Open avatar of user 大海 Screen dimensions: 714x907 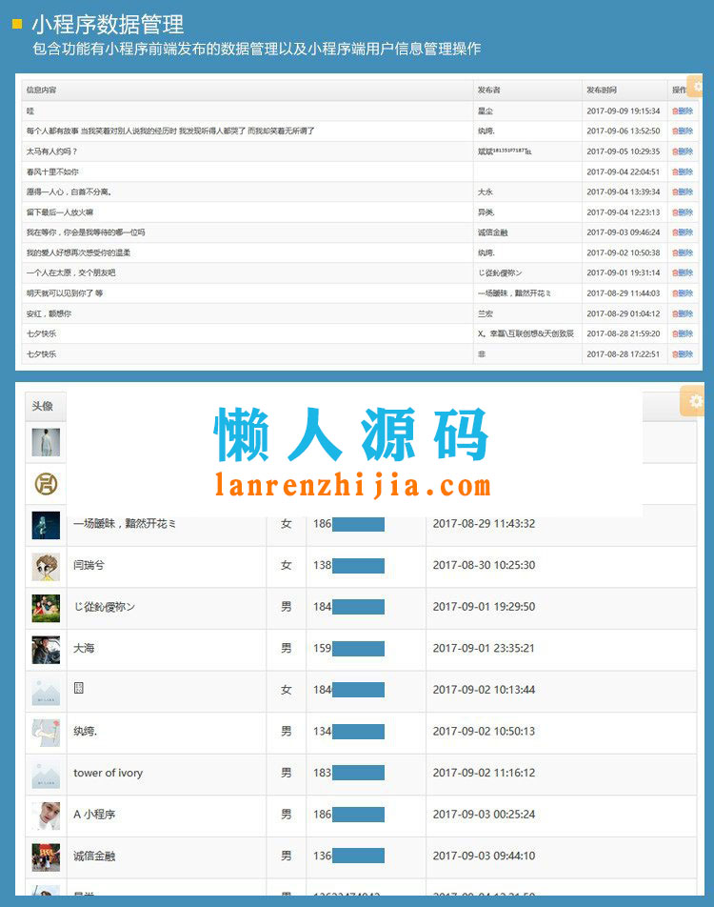coord(46,650)
